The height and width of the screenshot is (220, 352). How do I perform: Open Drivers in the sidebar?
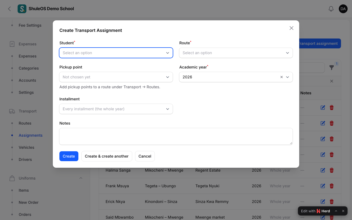[25, 159]
